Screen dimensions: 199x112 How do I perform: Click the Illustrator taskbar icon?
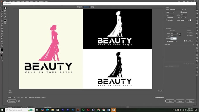point(78,110)
